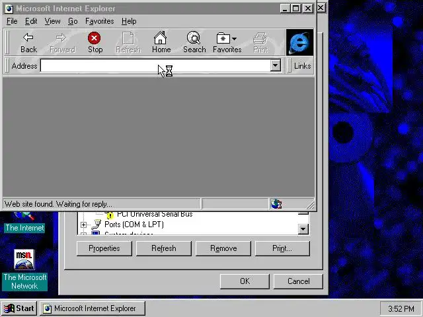Expand the Links toolbar
Image resolution: width=423 pixels, height=317 pixels.
(302, 66)
